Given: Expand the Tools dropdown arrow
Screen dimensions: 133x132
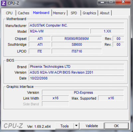Looking at the screenshot, I should tap(76, 126).
